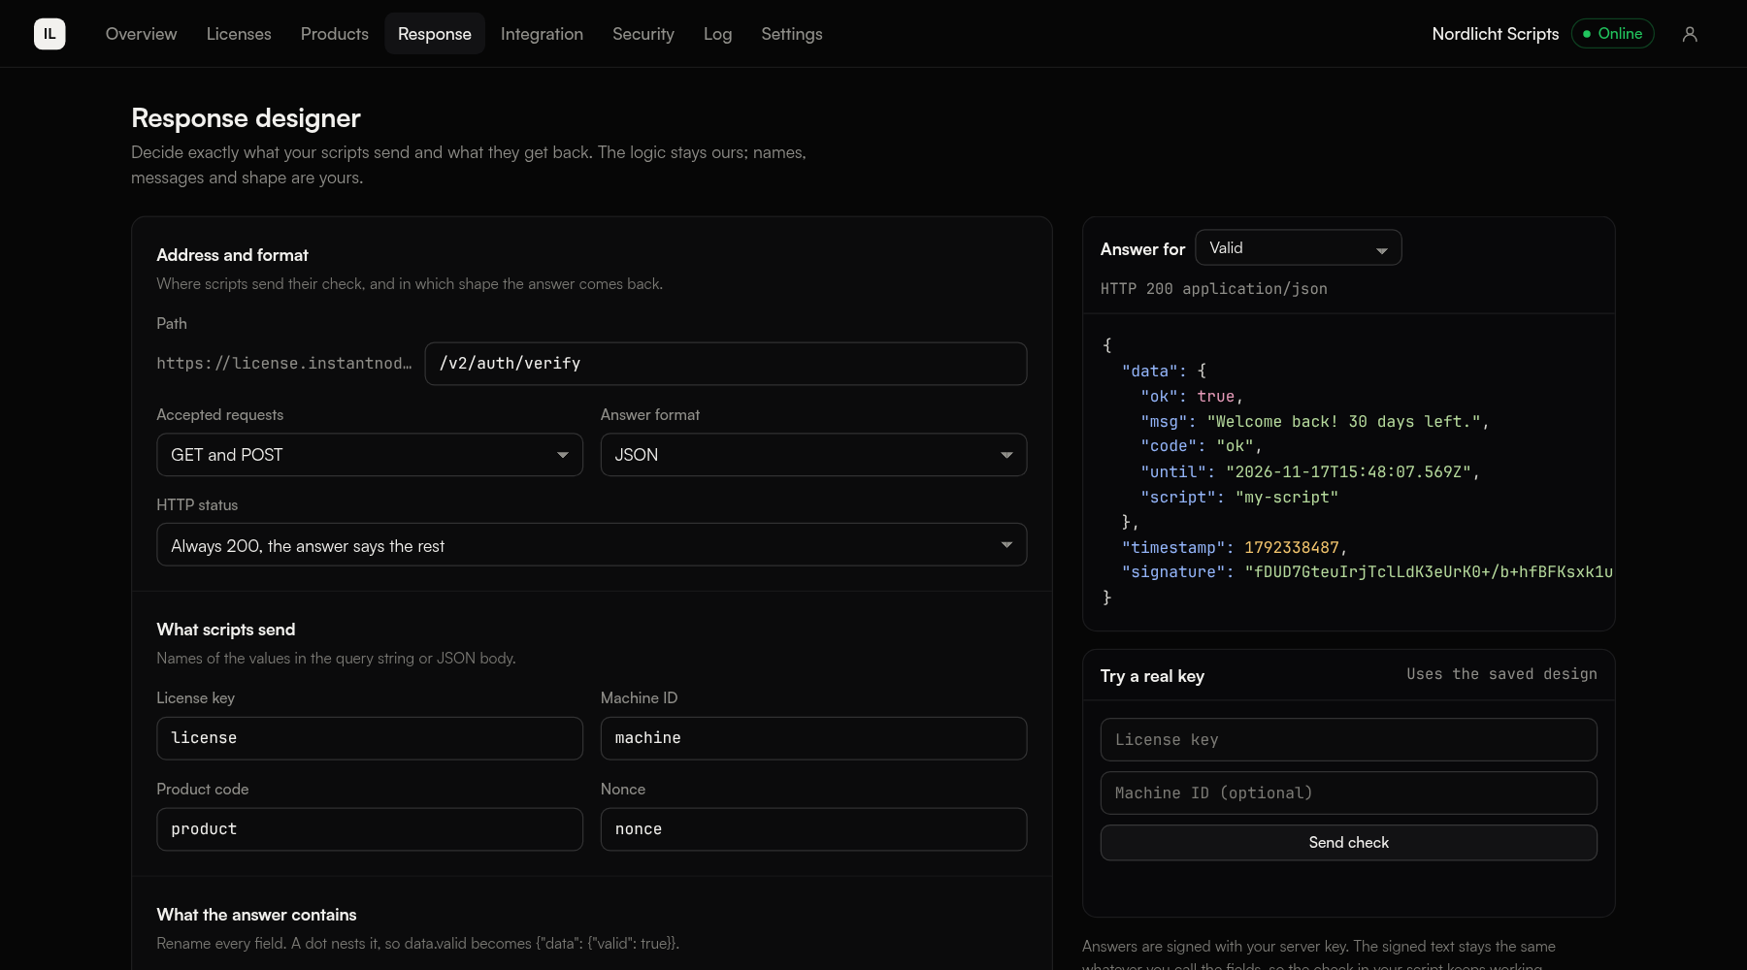The height and width of the screenshot is (970, 1747).
Task: Open the Accepted requests dropdown
Action: pyautogui.click(x=370, y=455)
